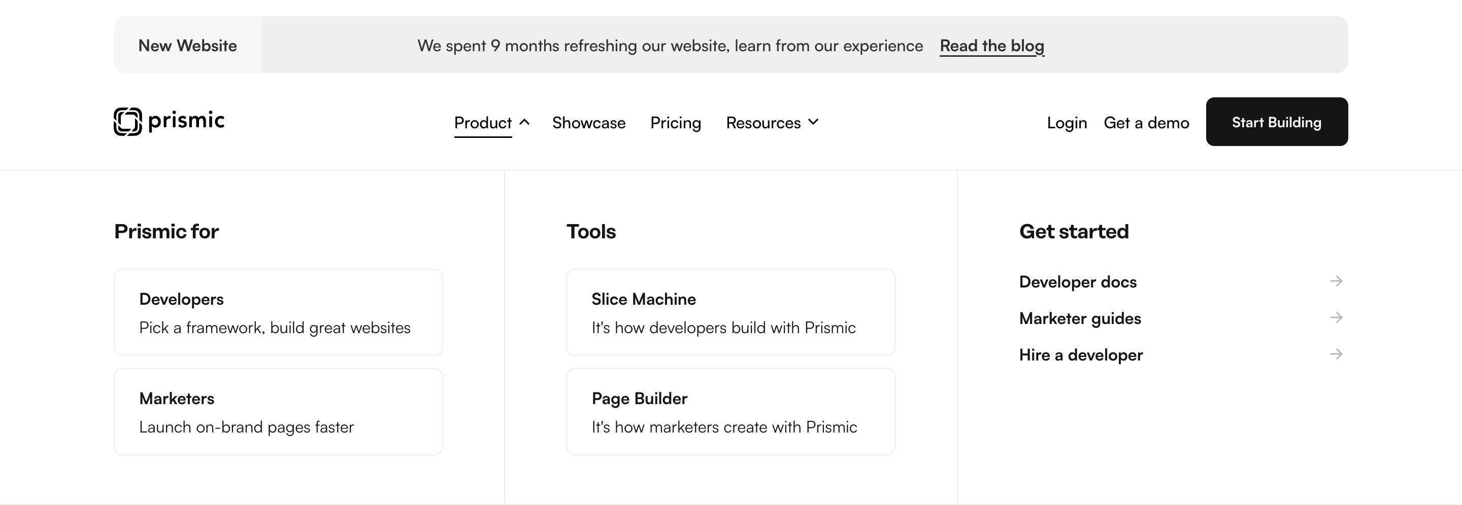
Task: Open Developer docs from Get started
Action: (x=1078, y=281)
